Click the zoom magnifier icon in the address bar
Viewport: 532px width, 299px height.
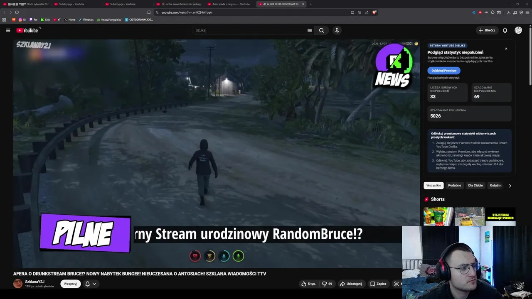coord(360,12)
